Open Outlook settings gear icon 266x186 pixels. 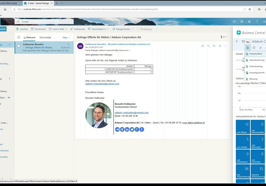(249, 22)
